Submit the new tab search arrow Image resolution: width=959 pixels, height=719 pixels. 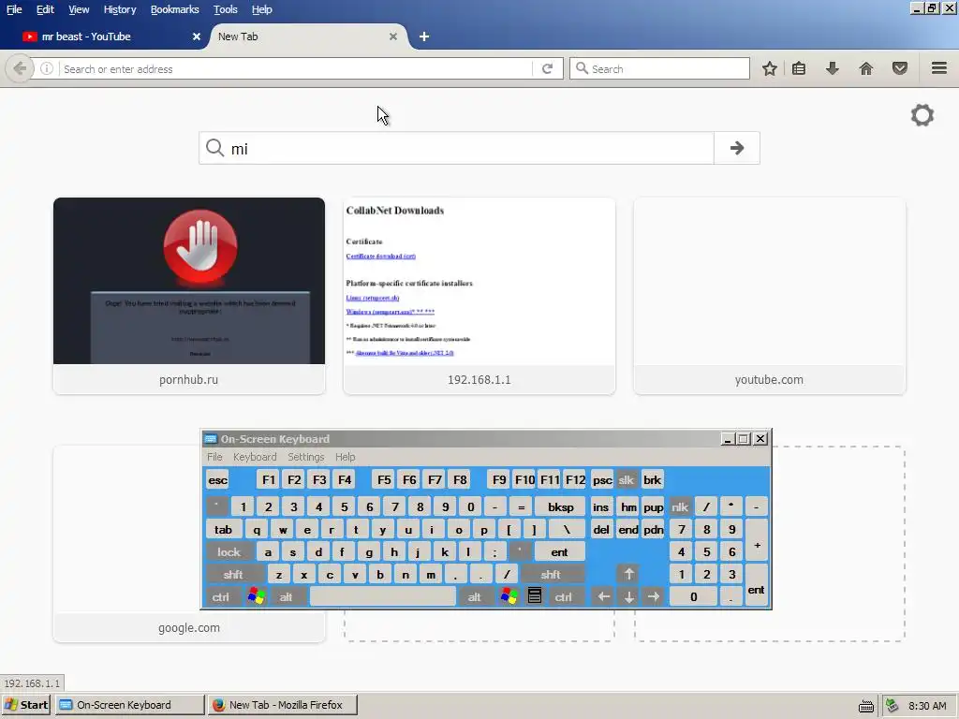(x=737, y=148)
